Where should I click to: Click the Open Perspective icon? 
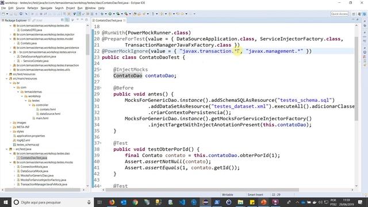coord(354,14)
